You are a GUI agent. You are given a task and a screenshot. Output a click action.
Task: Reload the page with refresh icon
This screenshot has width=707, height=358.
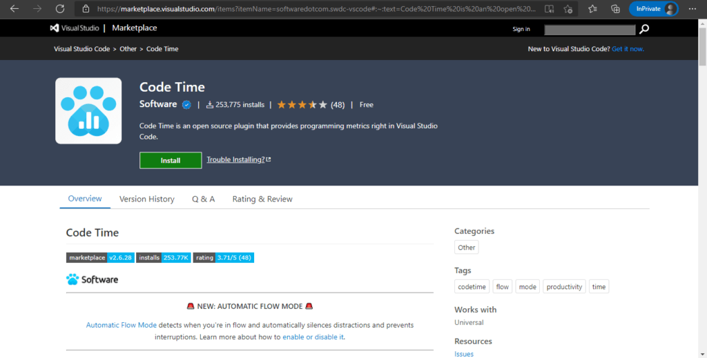[60, 8]
